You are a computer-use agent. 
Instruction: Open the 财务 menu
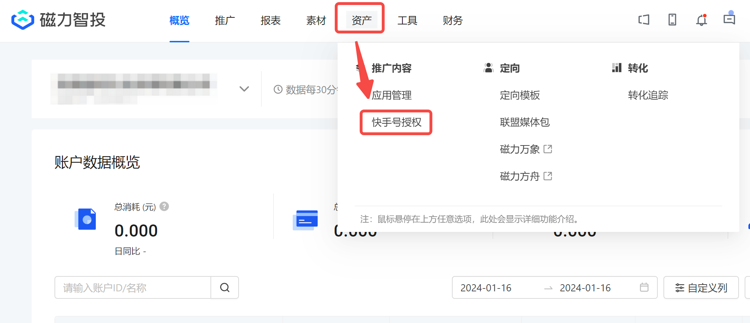coord(453,20)
